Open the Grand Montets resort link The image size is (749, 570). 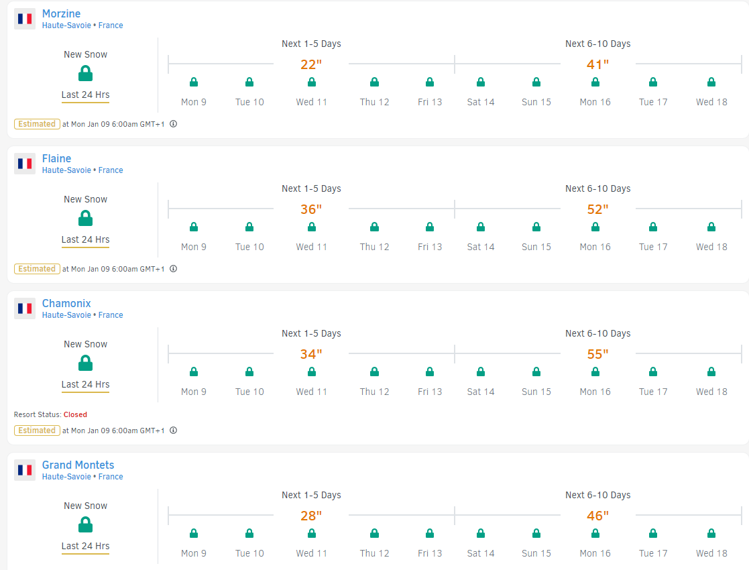[78, 465]
